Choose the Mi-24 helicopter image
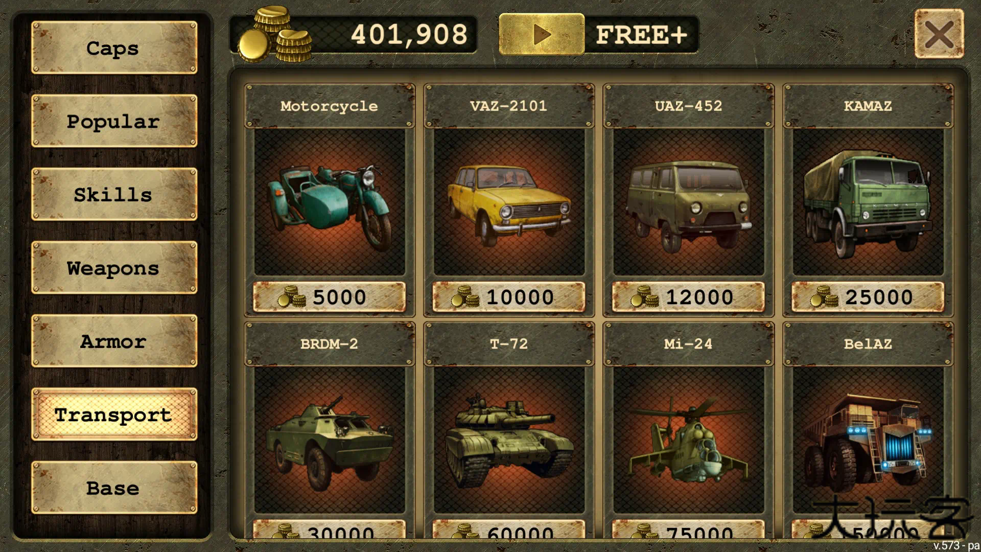Viewport: 981px width, 552px height. coord(689,440)
